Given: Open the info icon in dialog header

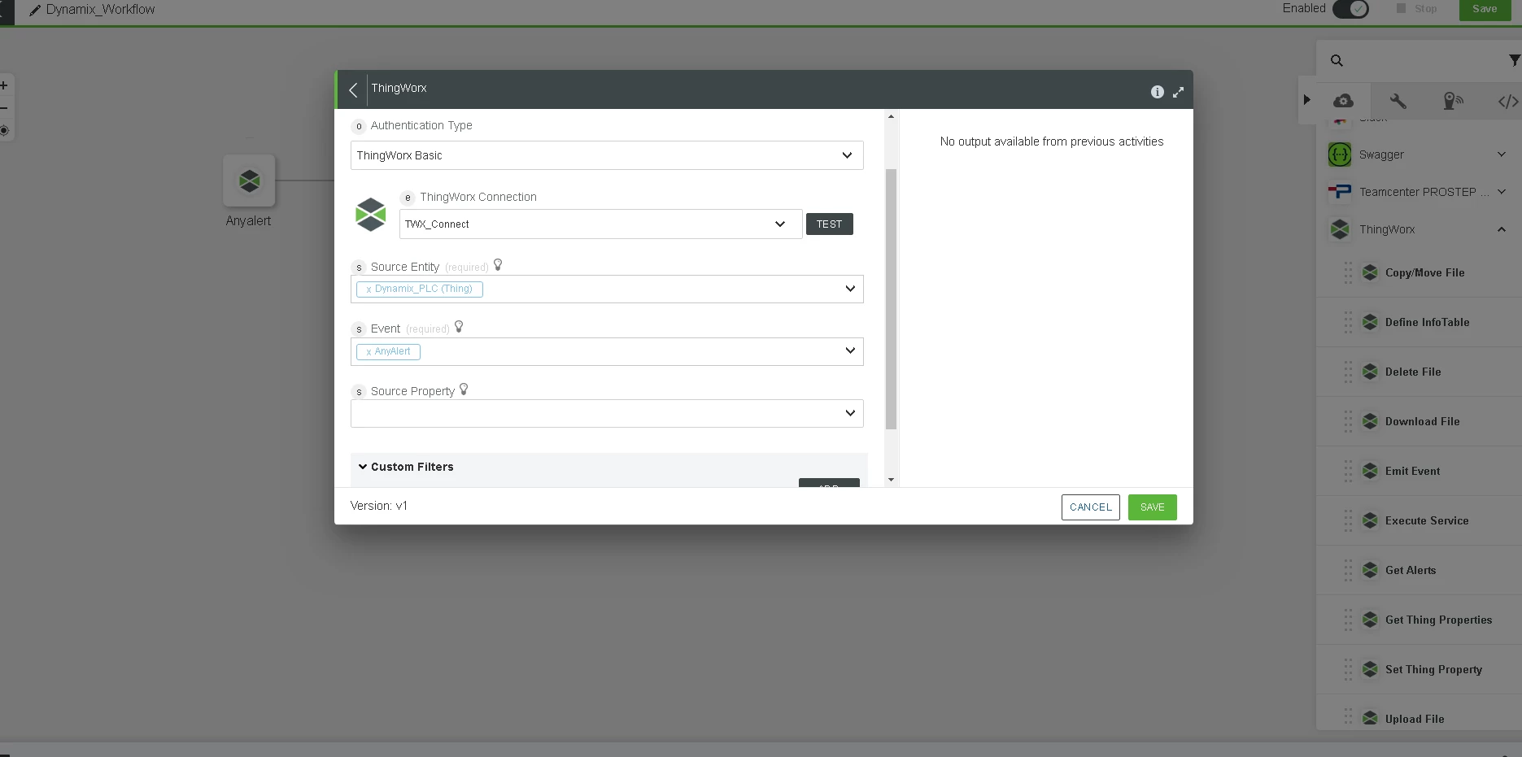Looking at the screenshot, I should pyautogui.click(x=1157, y=92).
